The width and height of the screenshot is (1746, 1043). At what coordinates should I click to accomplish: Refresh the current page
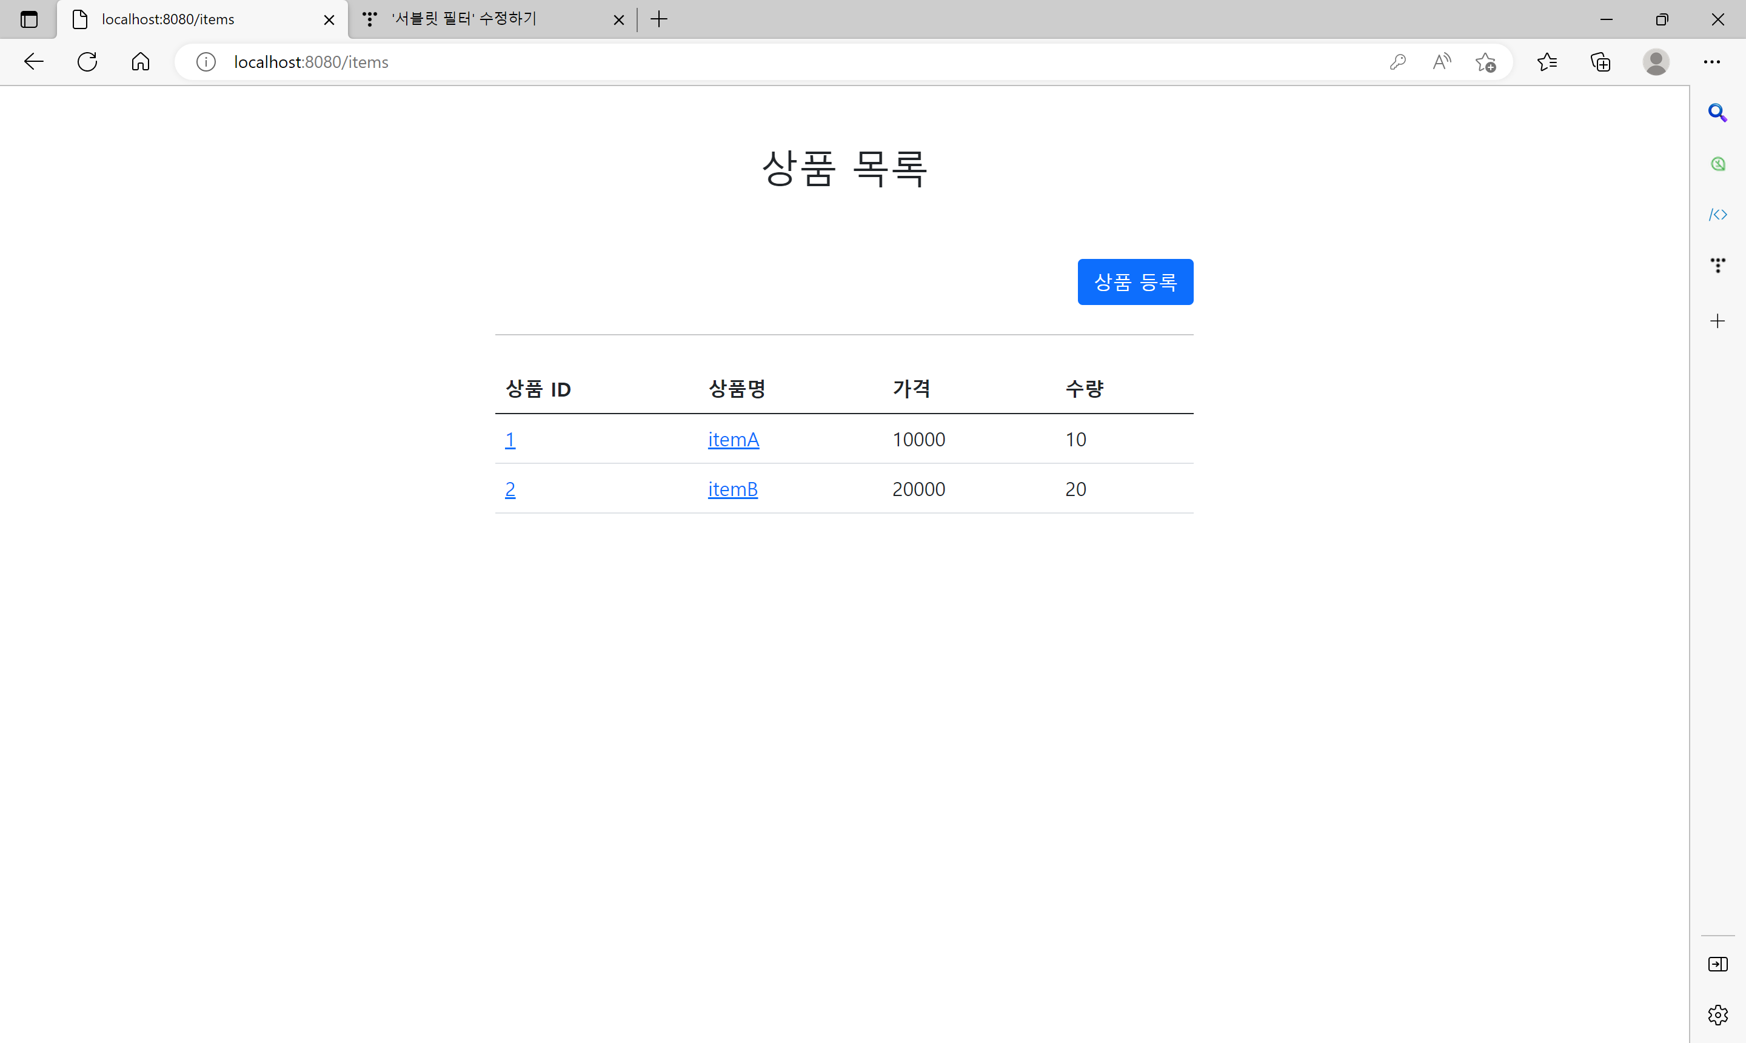point(87,62)
